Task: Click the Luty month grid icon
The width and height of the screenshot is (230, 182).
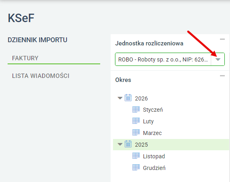Action: click(x=136, y=121)
